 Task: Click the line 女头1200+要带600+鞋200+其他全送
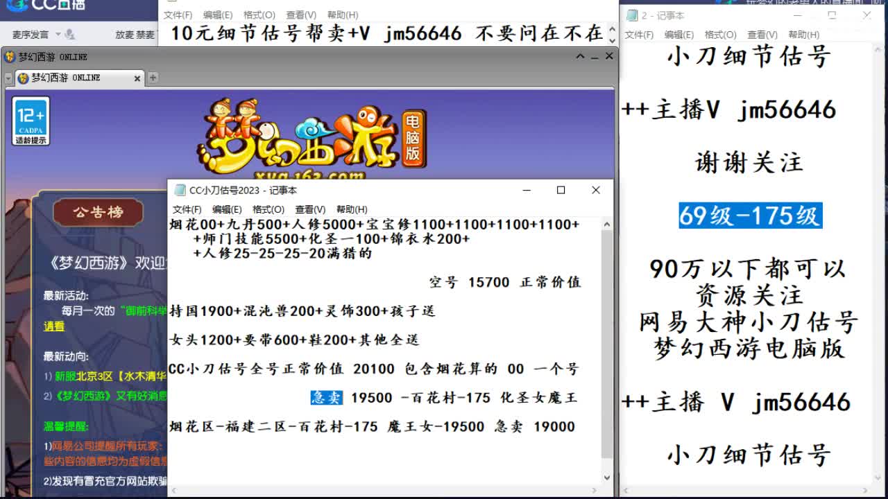[x=294, y=340]
